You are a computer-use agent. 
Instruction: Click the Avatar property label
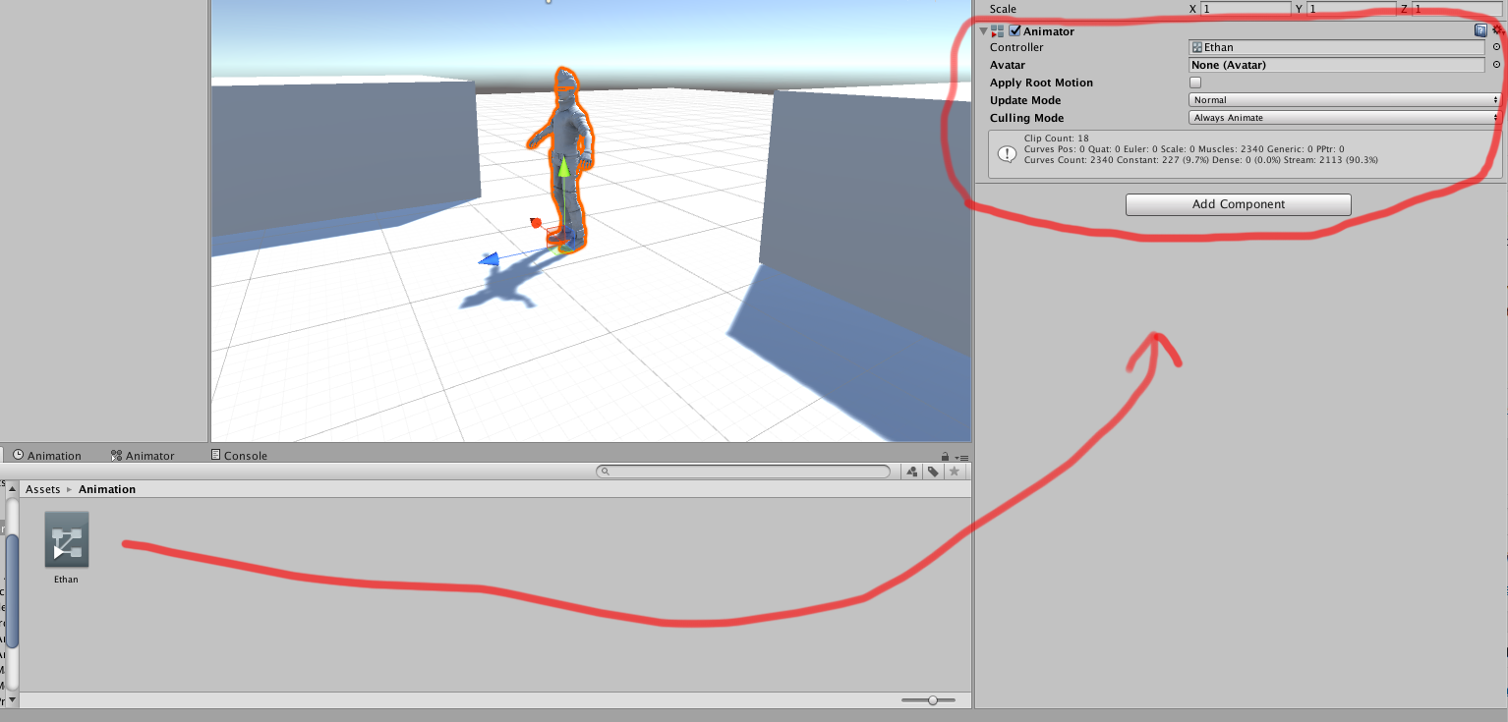point(1008,65)
